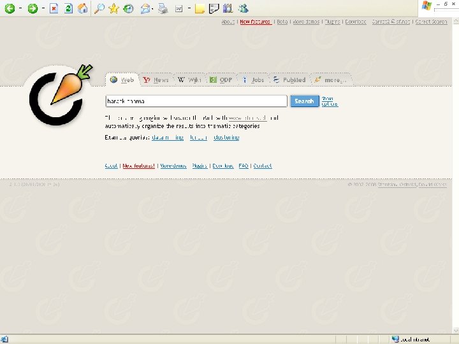Click the Yahoo Y icon on News tab
The width and height of the screenshot is (459, 344).
(x=147, y=80)
